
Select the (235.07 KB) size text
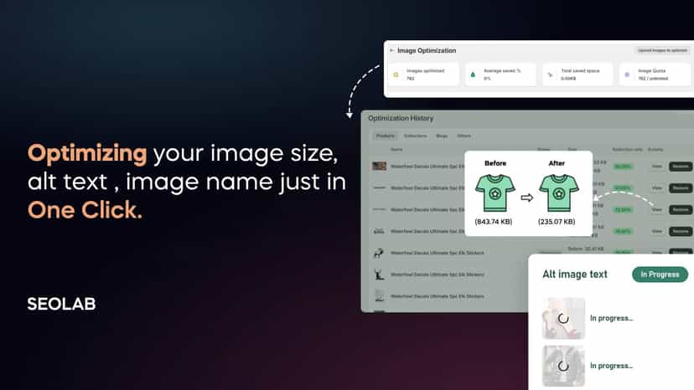[557, 222]
